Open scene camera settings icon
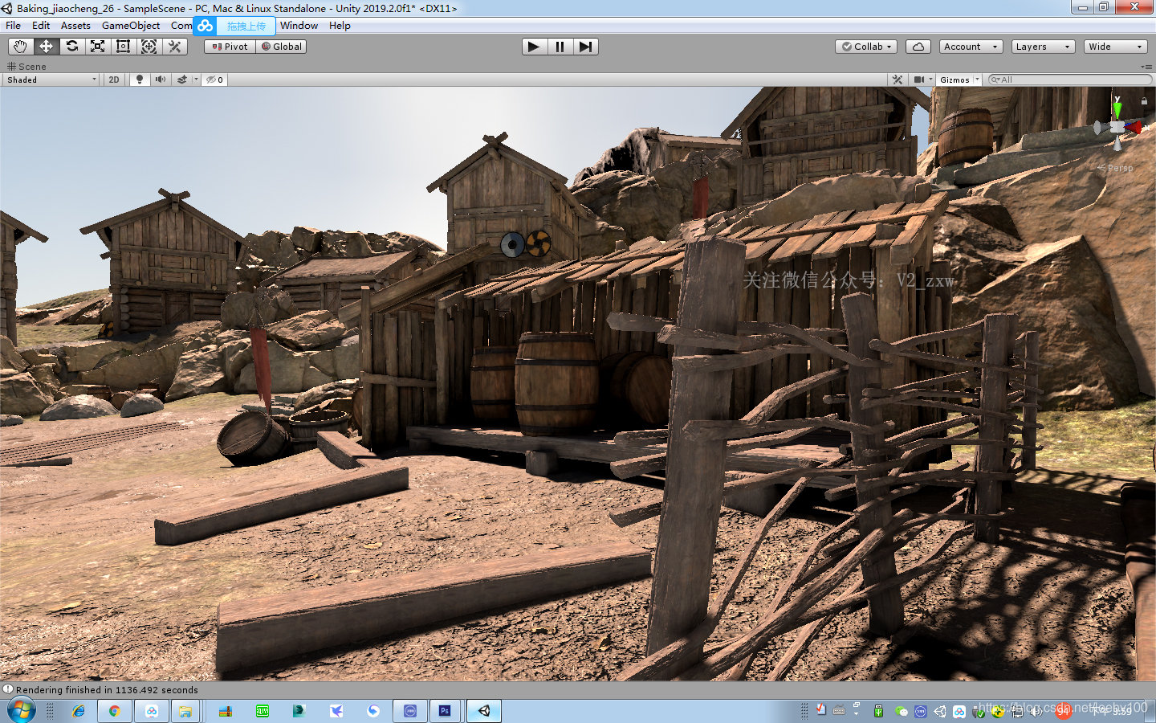The height and width of the screenshot is (723, 1156). [918, 80]
